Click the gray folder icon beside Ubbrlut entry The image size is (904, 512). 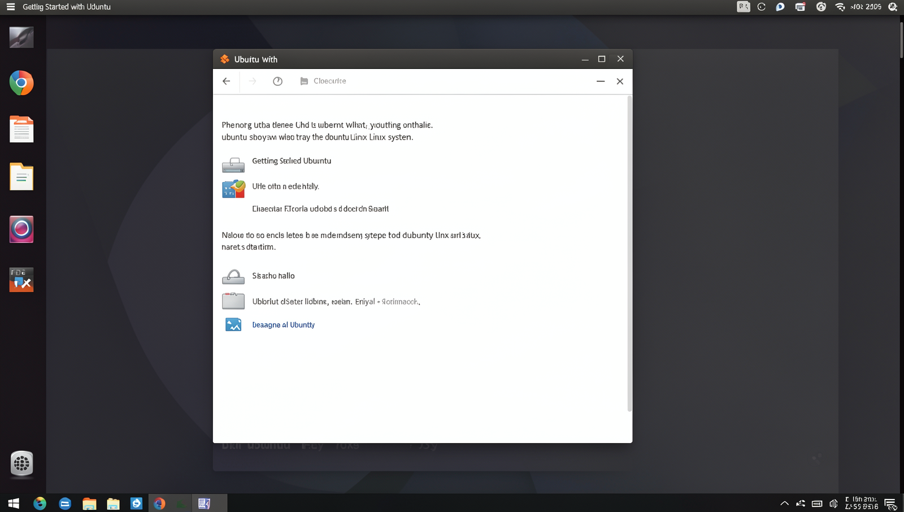point(233,301)
